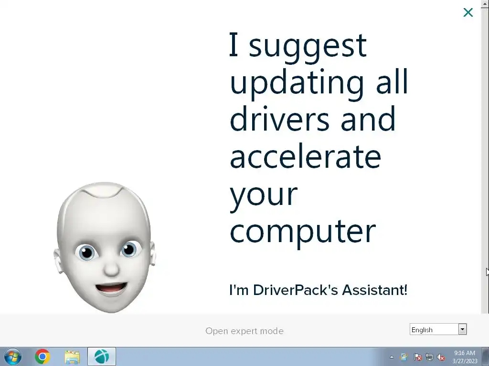Click the DriverPack assistant robot face
Viewport: 489px width, 366px height.
coord(105,247)
